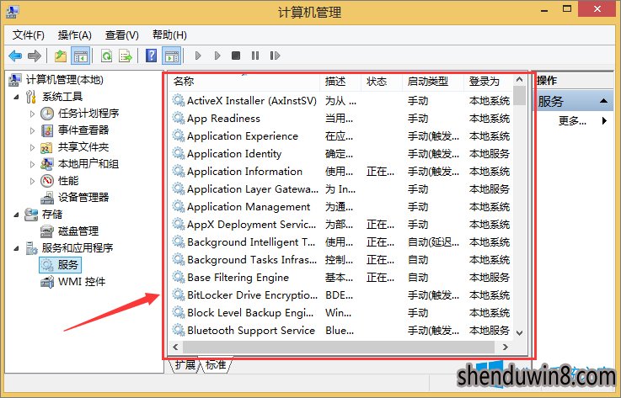
Task: Open the 查看(V) menu
Action: [x=121, y=35]
